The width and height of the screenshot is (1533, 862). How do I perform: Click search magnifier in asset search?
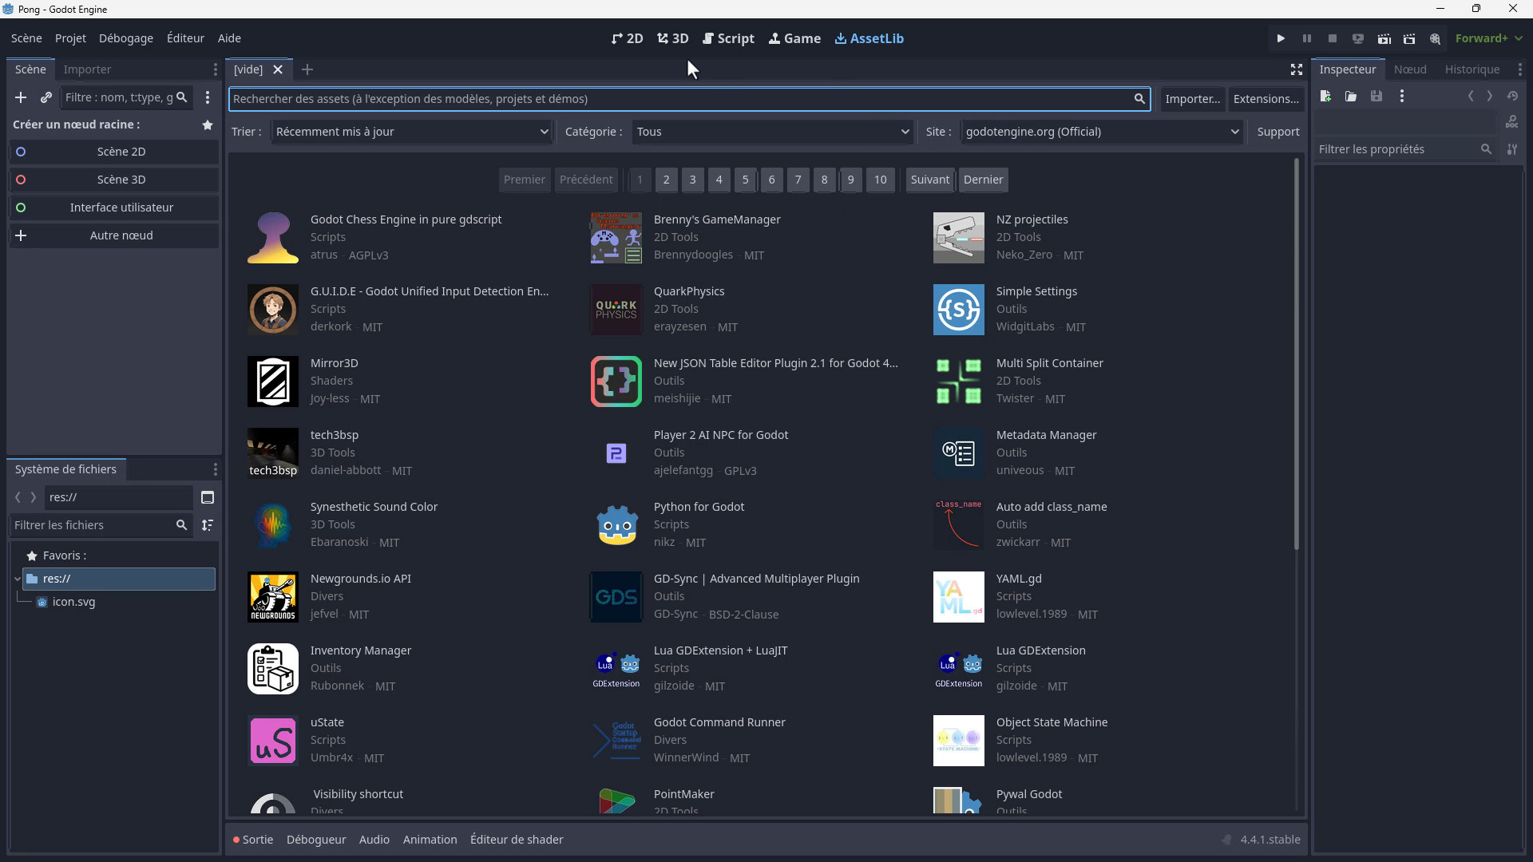point(1139,99)
